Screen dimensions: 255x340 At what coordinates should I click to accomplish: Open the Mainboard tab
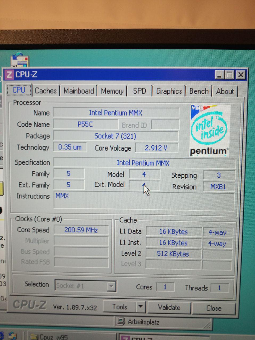(x=79, y=91)
